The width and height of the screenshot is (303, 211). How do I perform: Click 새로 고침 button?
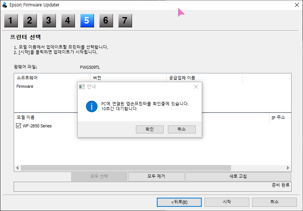(238, 176)
